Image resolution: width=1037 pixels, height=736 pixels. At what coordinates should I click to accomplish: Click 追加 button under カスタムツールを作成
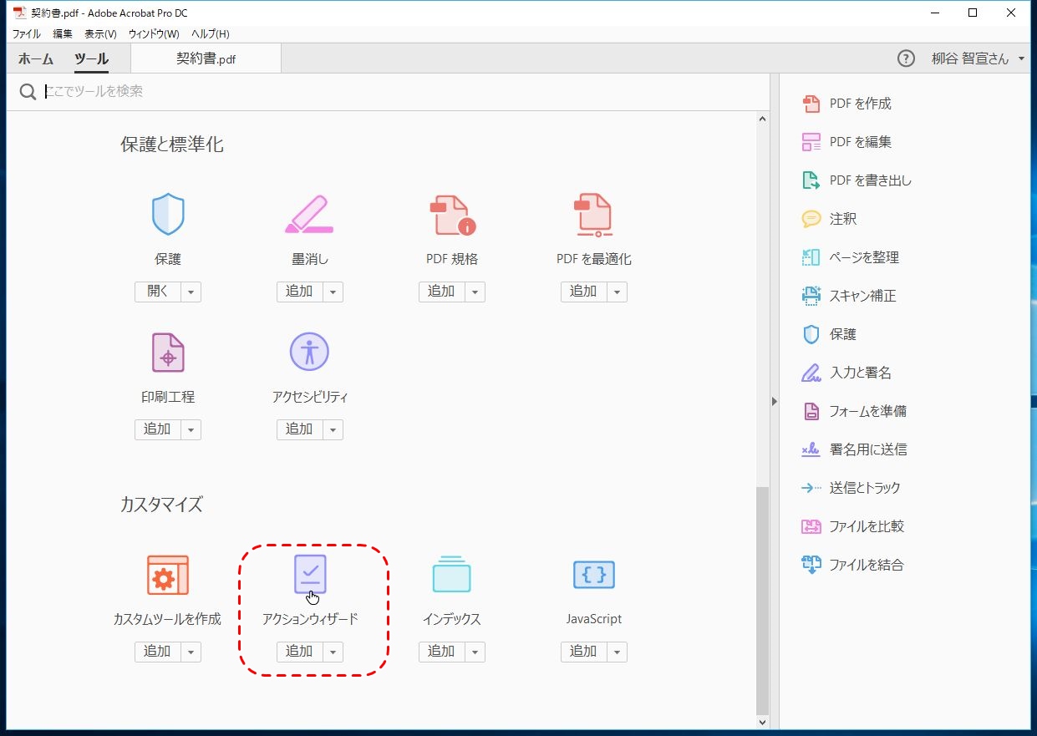(158, 652)
